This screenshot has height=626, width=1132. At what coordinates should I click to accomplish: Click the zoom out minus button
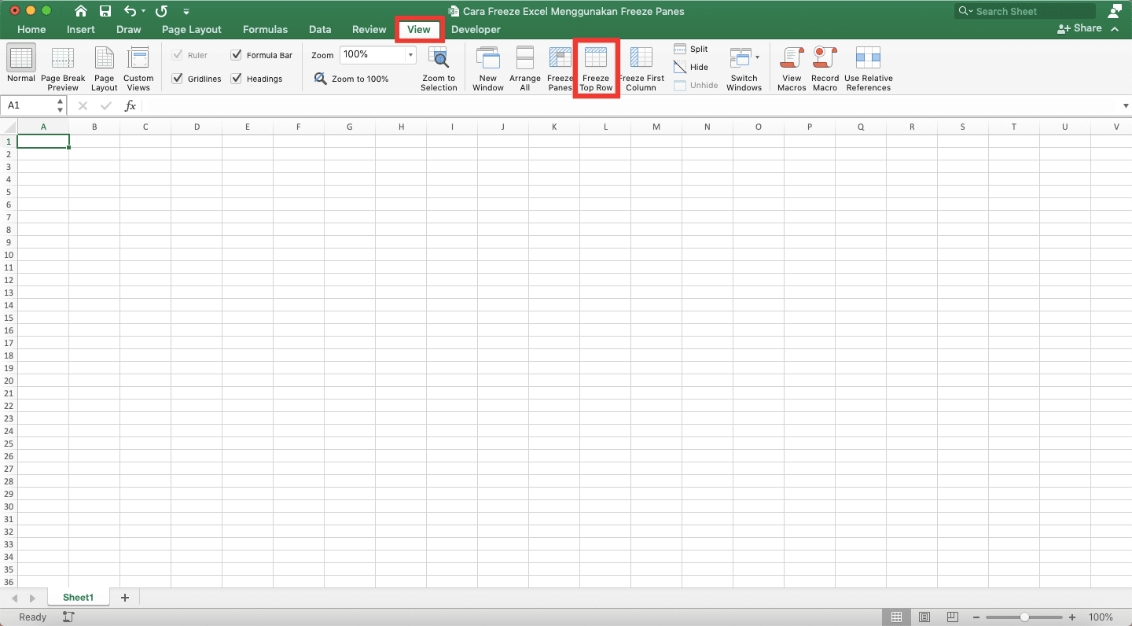point(976,617)
